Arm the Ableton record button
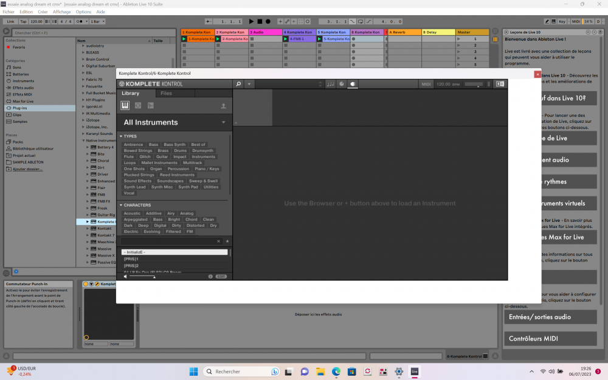Viewport: 608px width, 380px height. [x=268, y=21]
